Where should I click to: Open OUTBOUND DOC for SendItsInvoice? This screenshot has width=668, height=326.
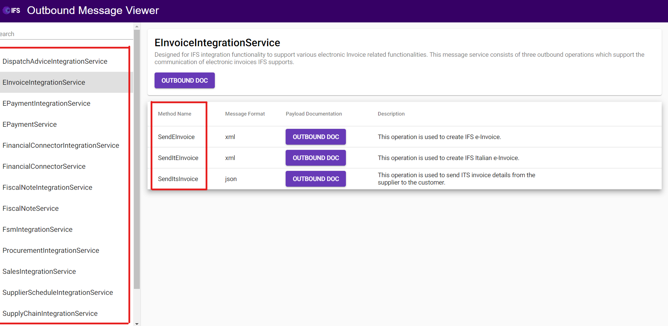point(315,179)
